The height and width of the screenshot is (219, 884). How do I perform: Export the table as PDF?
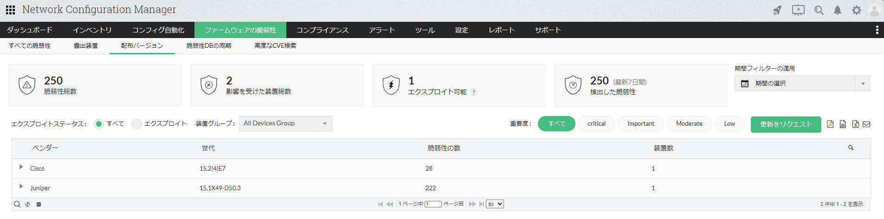(x=830, y=124)
